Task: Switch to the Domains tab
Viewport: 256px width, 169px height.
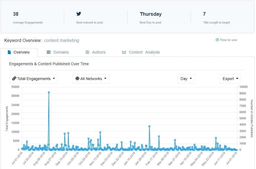Action: [x=58, y=52]
